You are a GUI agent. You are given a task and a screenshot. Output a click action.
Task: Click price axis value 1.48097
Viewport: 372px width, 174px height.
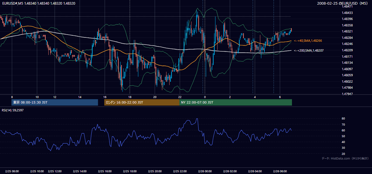coord(347,69)
